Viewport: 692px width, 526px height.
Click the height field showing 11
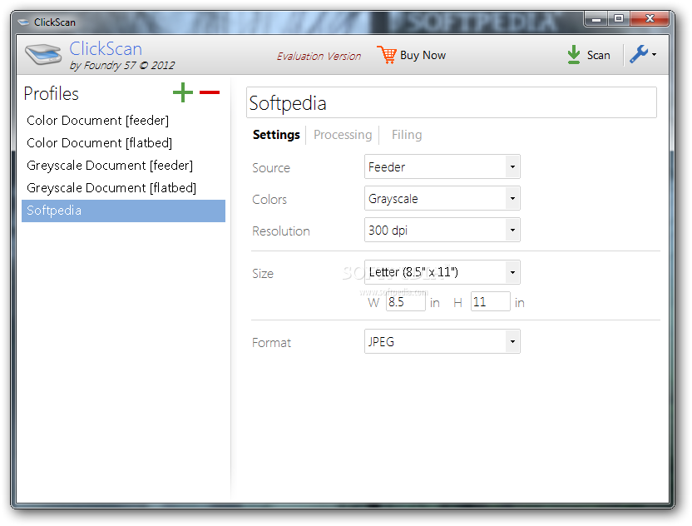click(491, 302)
